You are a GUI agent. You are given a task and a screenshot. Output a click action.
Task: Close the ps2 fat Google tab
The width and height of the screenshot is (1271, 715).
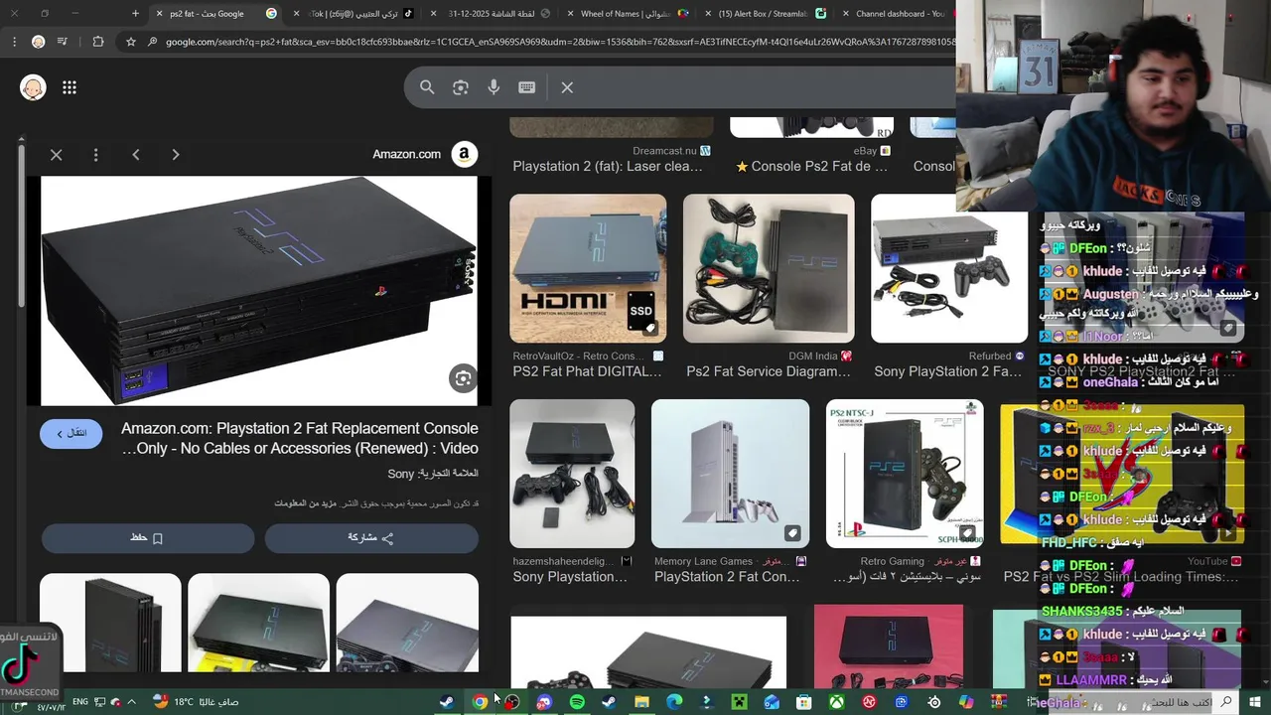(160, 14)
